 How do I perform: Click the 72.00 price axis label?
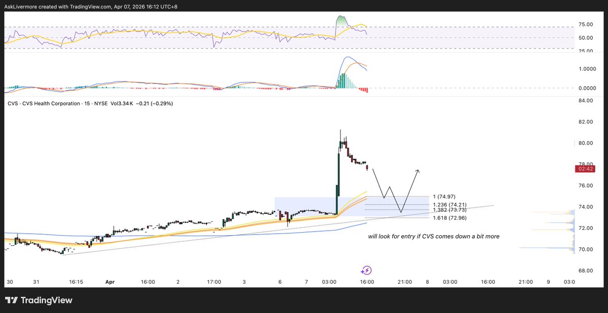[x=586, y=228]
